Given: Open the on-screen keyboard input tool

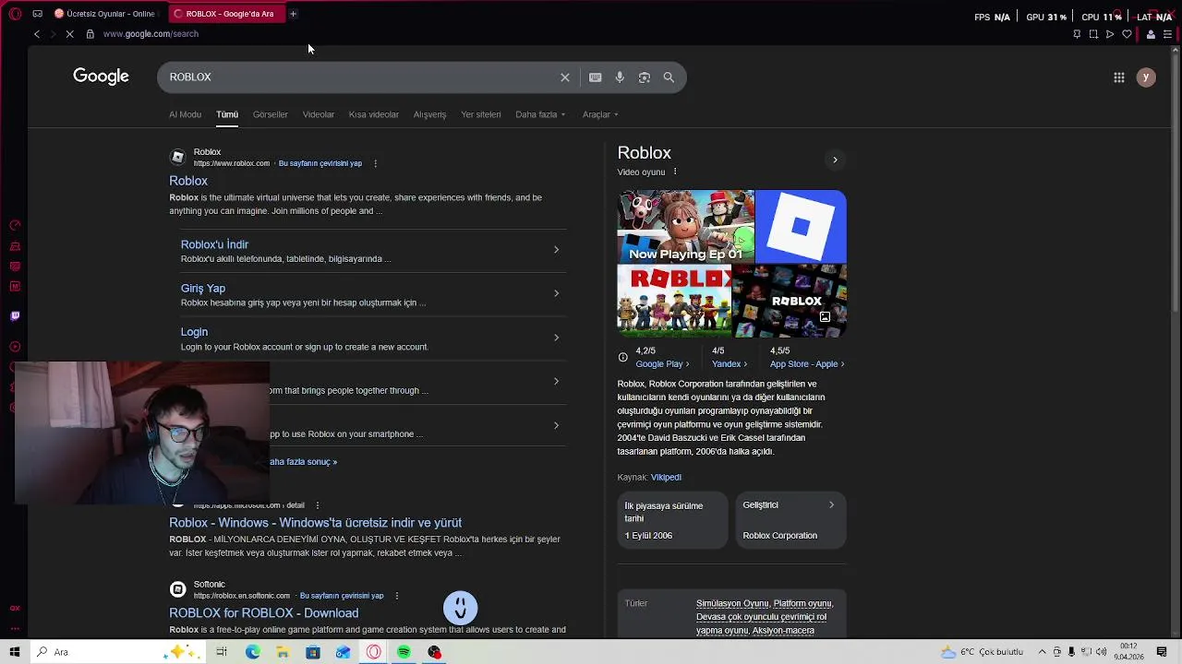Looking at the screenshot, I should 596,77.
